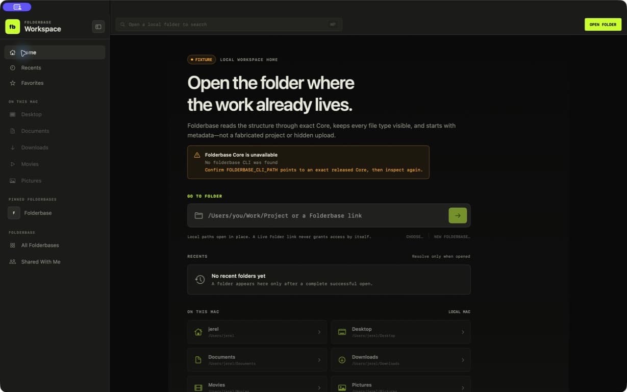This screenshot has height=392, width=627.
Task: Open the Home sidebar item
Action: (x=55, y=53)
